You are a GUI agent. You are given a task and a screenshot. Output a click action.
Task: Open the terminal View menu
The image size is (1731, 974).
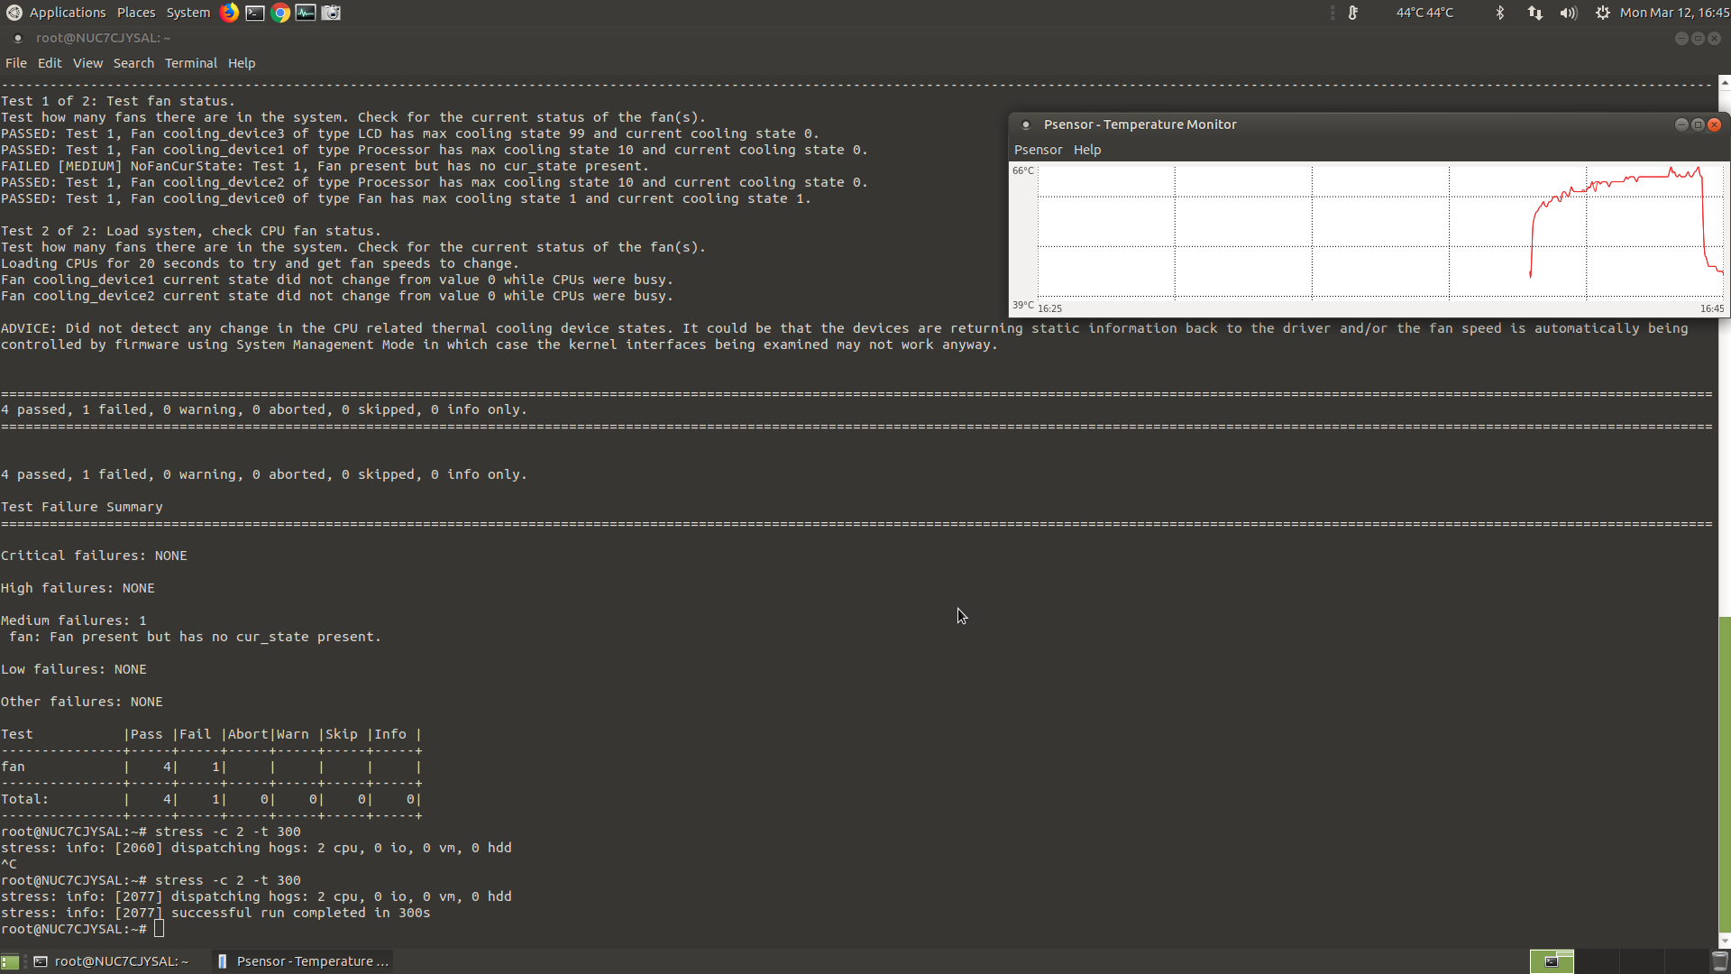87,63
